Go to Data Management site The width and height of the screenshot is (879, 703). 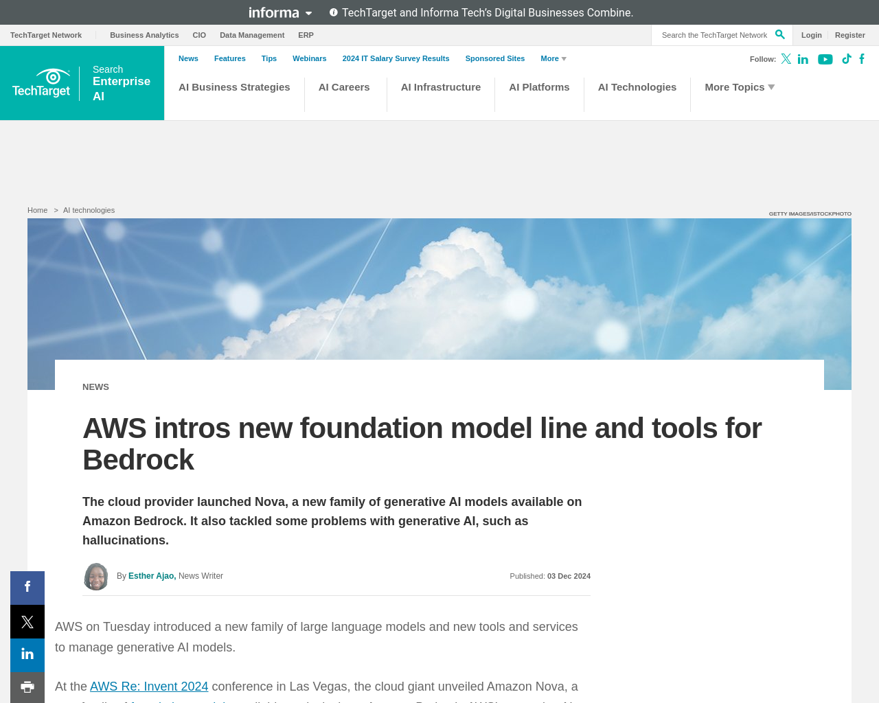[x=252, y=35]
